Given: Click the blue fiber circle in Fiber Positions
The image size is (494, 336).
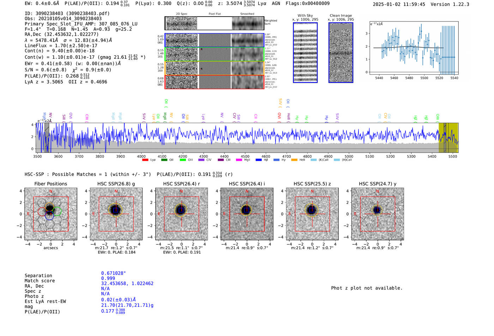Looking at the screenshot, I should (49, 216).
